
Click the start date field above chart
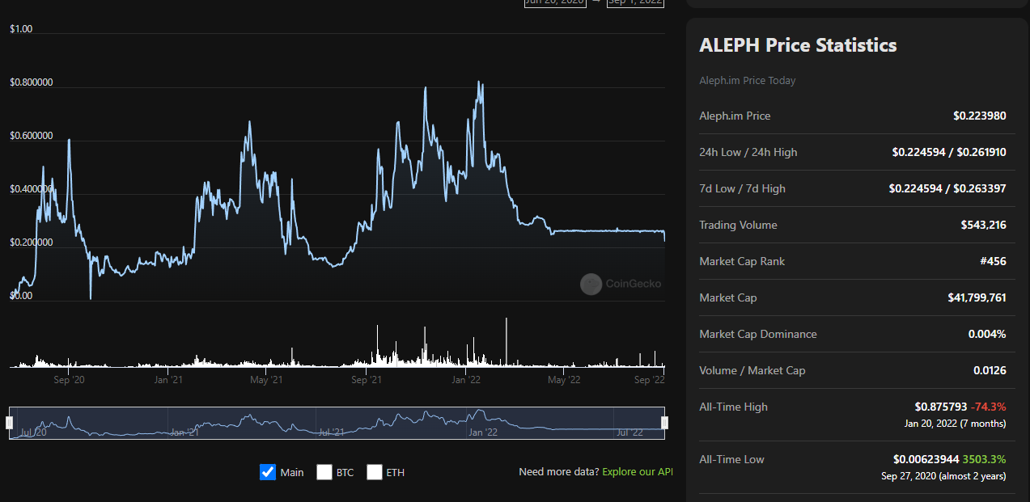[x=555, y=2]
